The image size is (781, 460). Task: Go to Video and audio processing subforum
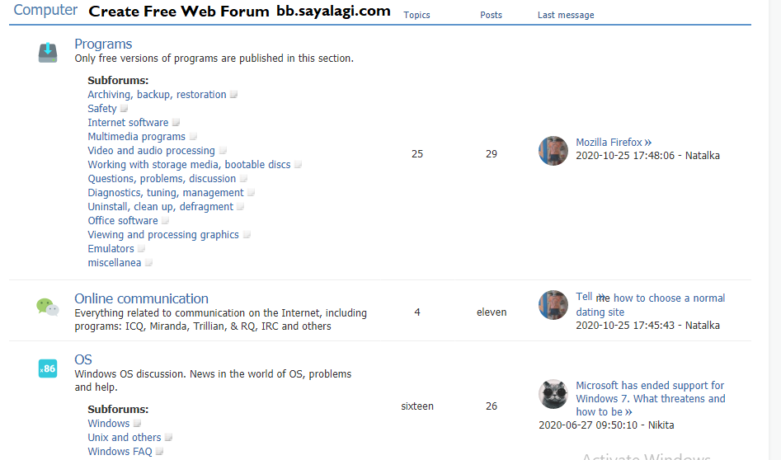pyautogui.click(x=151, y=151)
